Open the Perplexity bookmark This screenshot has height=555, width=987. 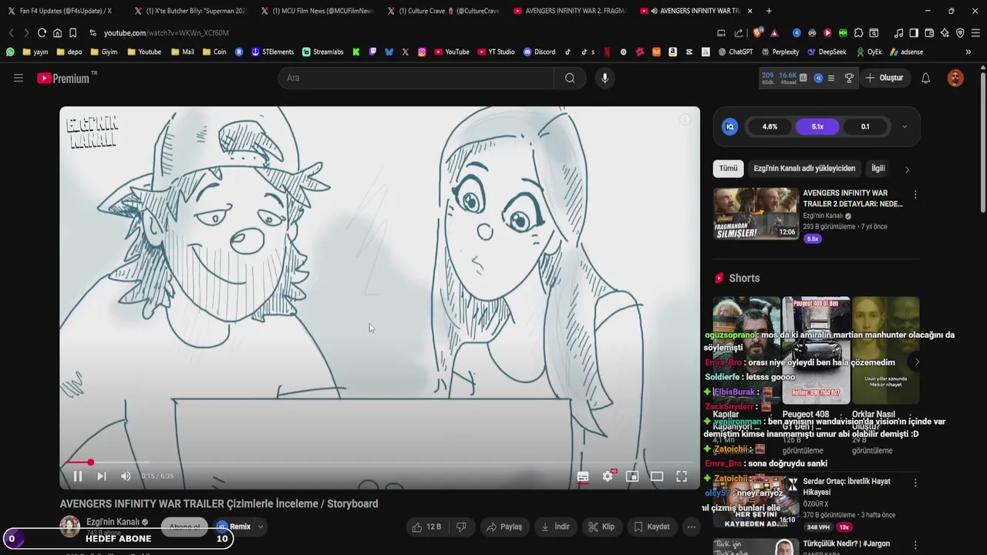(x=780, y=52)
